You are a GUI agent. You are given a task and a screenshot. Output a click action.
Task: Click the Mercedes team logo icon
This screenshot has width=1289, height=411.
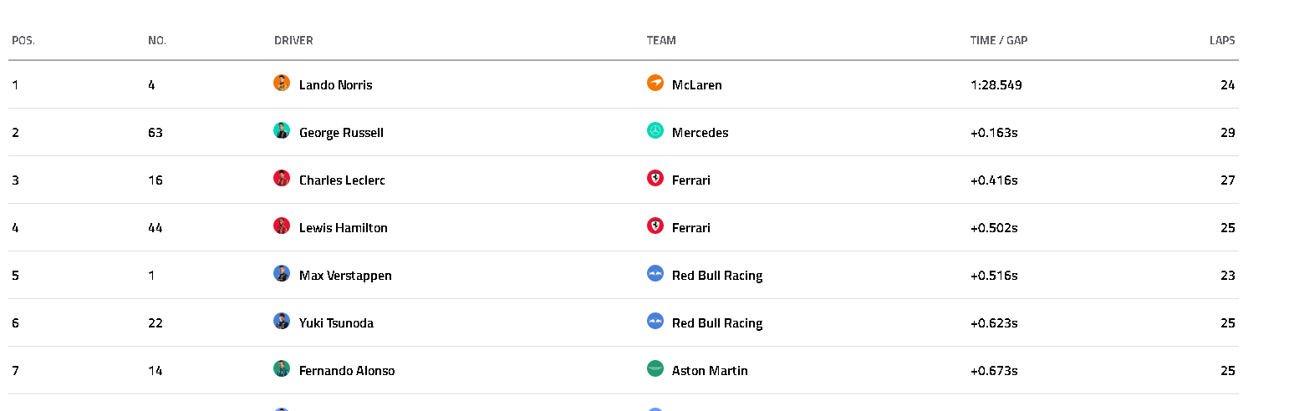pos(655,130)
